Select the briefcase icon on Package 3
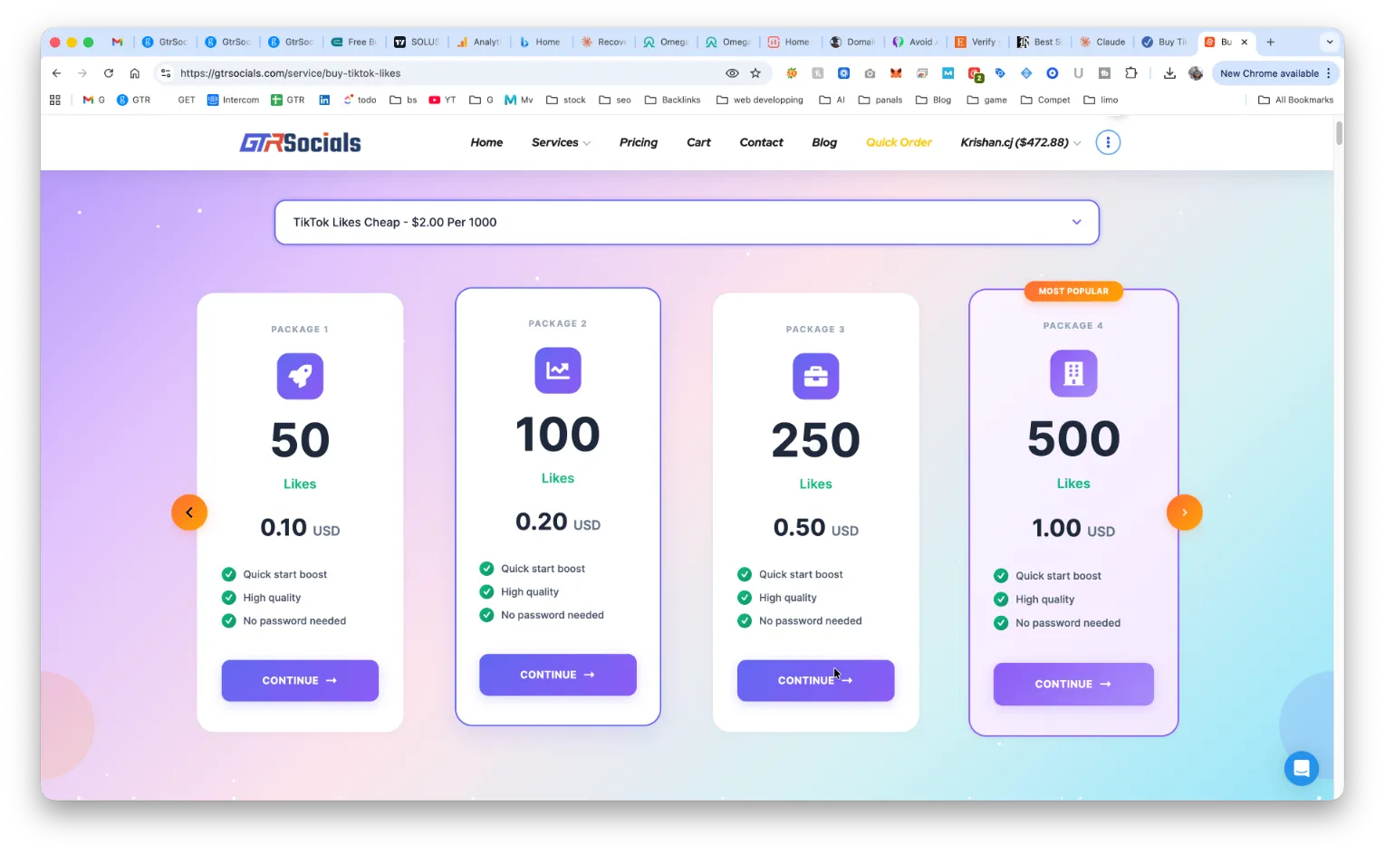This screenshot has width=1385, height=854. click(815, 376)
